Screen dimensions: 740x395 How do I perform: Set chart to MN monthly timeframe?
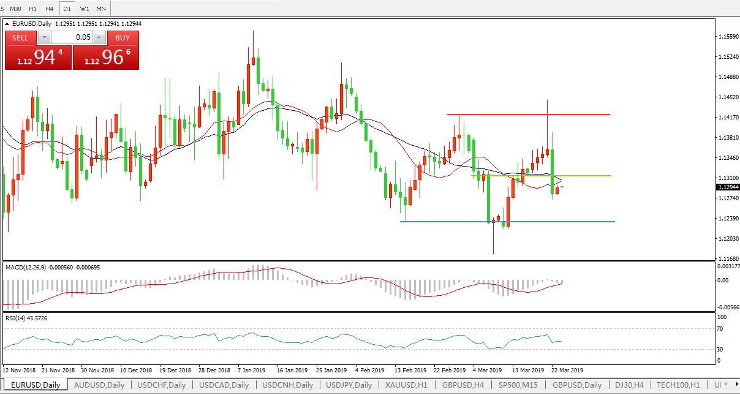point(101,9)
